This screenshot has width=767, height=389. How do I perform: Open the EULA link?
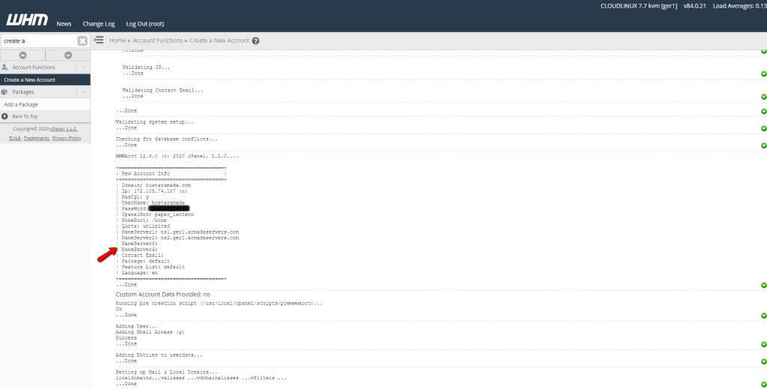coord(15,138)
